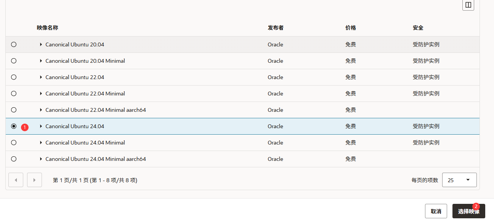Click the 选择映像 button

469,211
